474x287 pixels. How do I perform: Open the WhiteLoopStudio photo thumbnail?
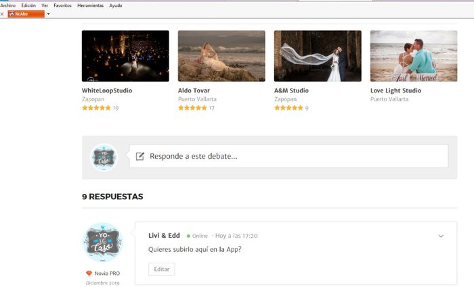click(x=125, y=56)
